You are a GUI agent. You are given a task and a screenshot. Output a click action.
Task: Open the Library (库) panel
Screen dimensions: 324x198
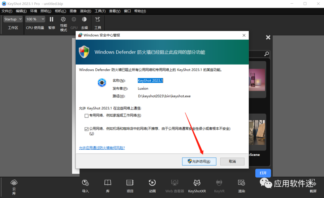(x=107, y=185)
